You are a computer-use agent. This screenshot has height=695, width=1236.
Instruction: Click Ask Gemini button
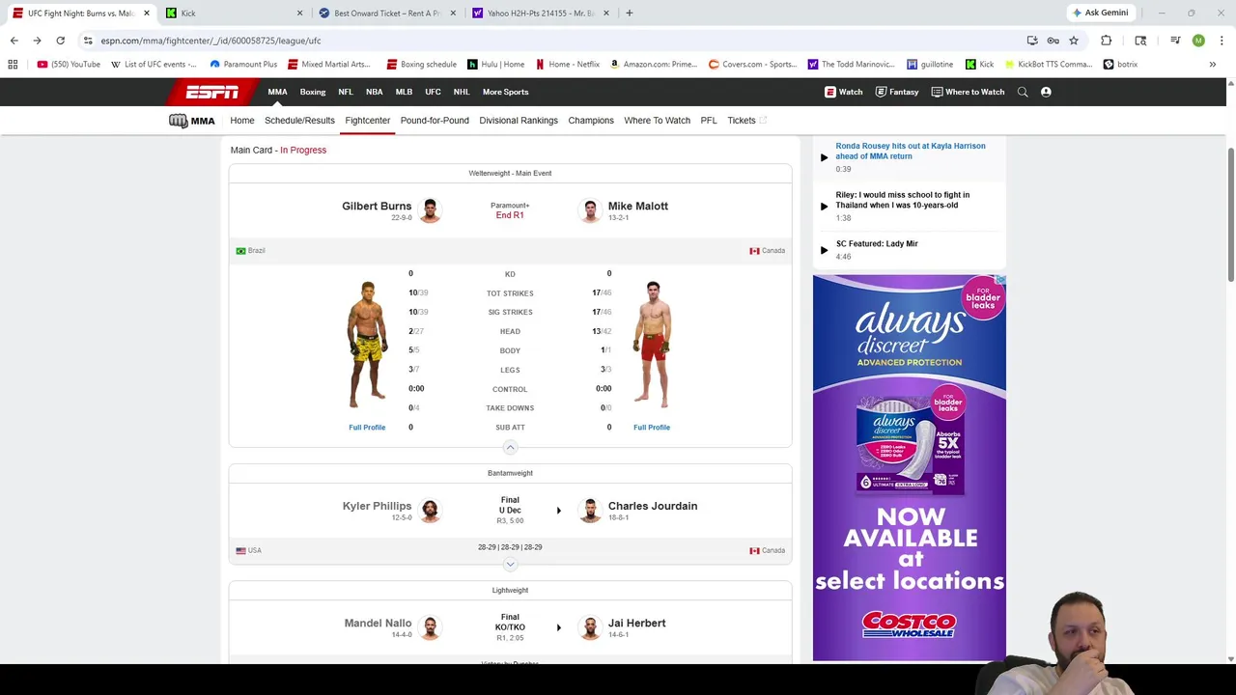click(1100, 13)
